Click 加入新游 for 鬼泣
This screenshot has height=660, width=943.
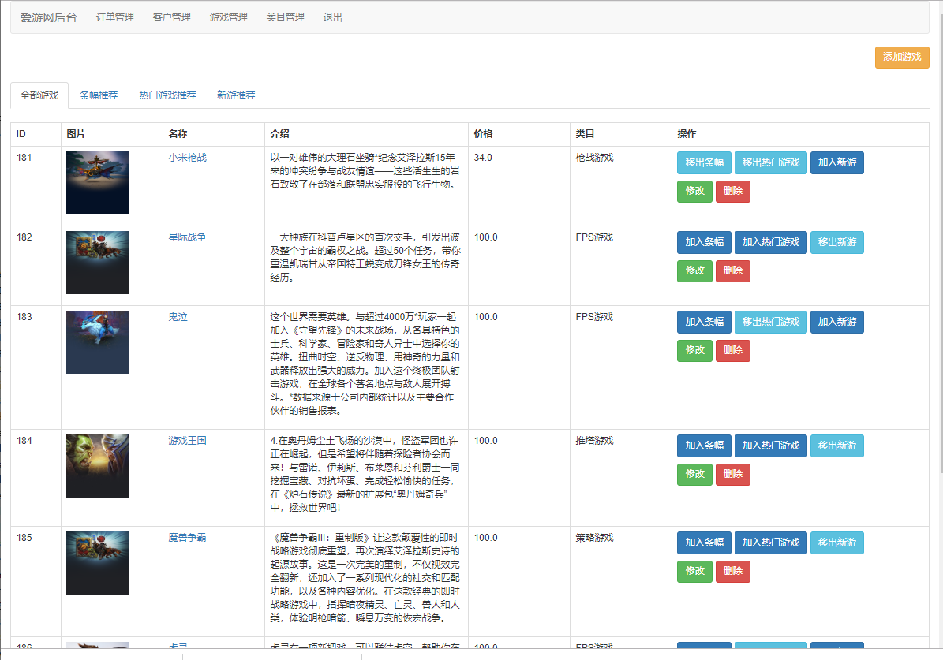pos(836,322)
